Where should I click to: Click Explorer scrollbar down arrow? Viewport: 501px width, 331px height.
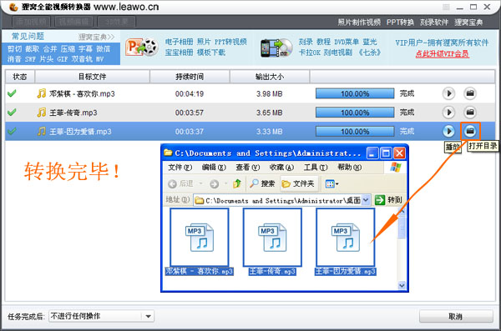tap(402, 285)
